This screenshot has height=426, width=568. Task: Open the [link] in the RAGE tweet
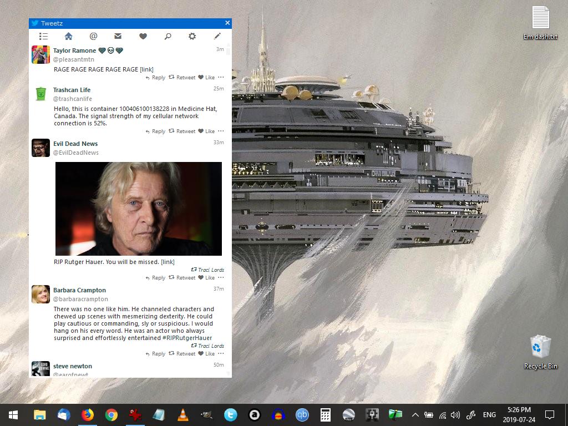[x=146, y=69]
